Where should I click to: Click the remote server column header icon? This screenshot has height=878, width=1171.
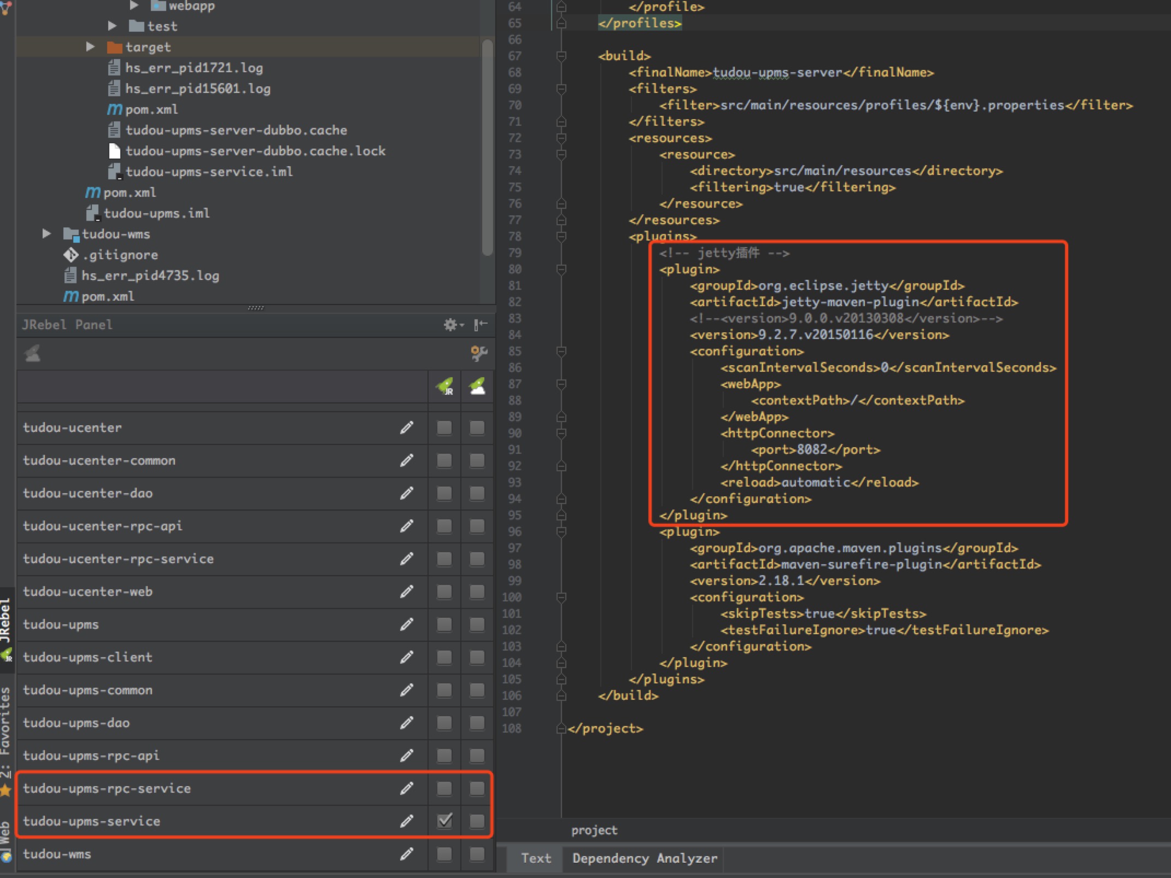[477, 387]
